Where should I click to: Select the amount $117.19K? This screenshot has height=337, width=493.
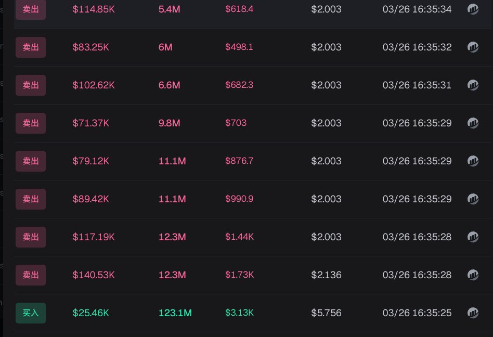click(94, 237)
